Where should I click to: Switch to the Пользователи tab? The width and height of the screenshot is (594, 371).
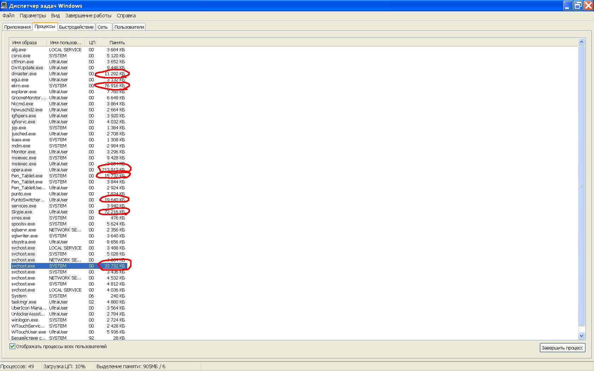(x=129, y=27)
